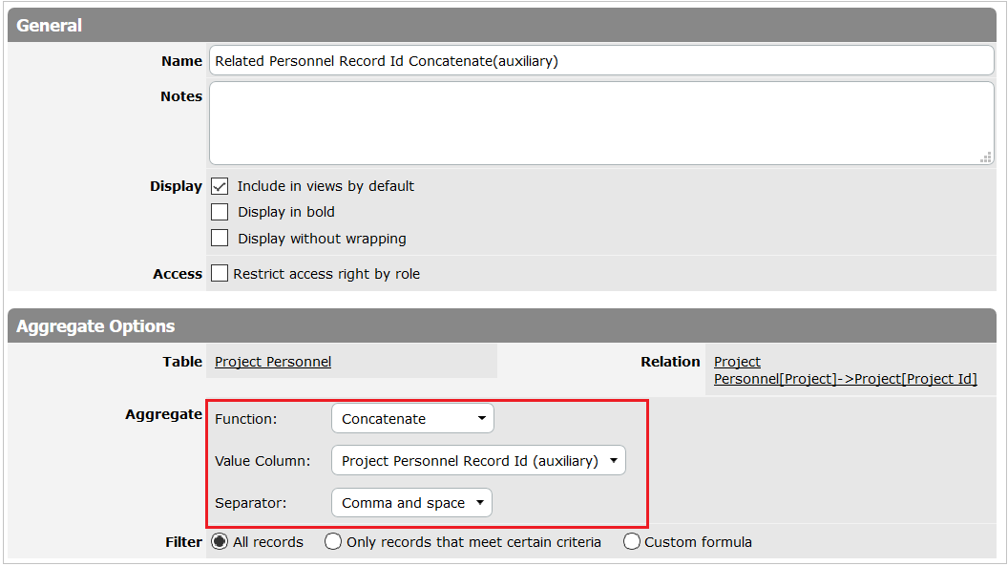Click the Notes box resize handle
The width and height of the screenshot is (1008, 566).
[985, 157]
